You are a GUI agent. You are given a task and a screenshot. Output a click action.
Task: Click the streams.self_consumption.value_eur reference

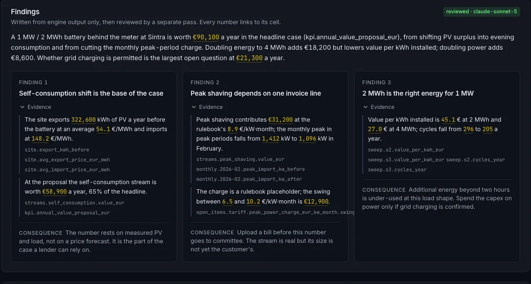click(74, 203)
